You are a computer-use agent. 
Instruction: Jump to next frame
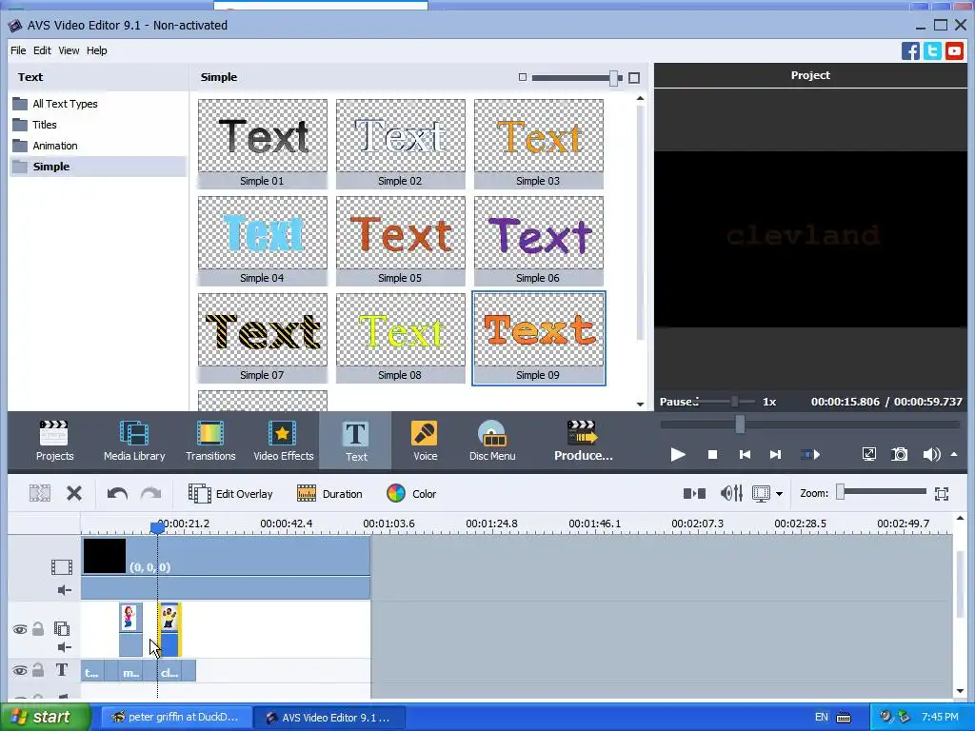click(775, 454)
